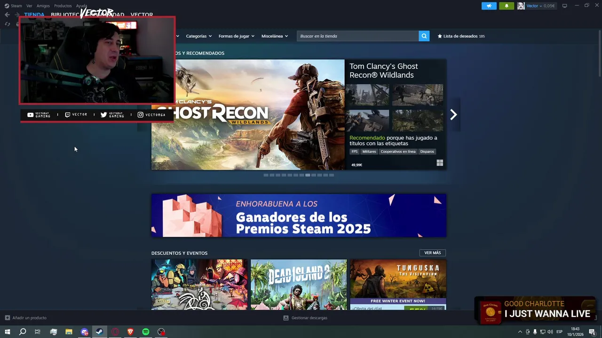Click the Disparos tag

click(427, 152)
